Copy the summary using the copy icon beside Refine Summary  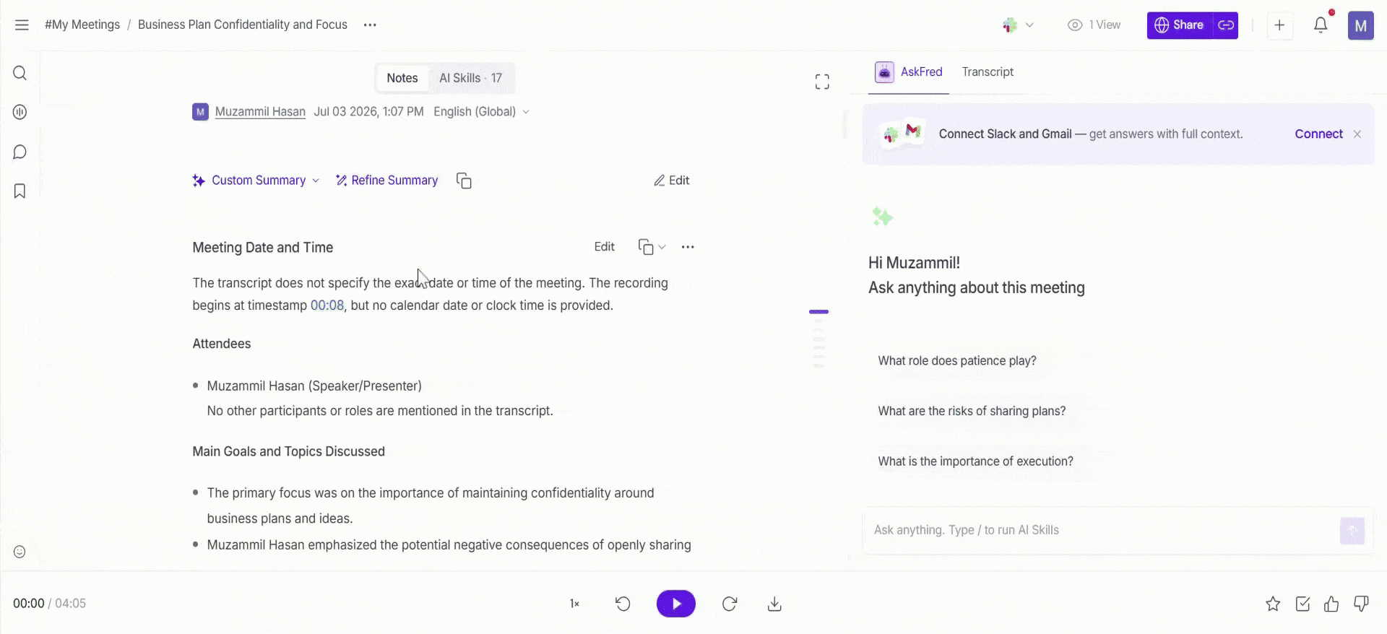click(x=464, y=181)
